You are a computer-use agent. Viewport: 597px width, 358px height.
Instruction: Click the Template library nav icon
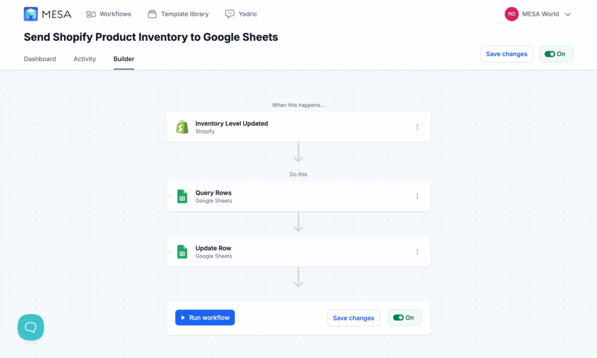(152, 14)
